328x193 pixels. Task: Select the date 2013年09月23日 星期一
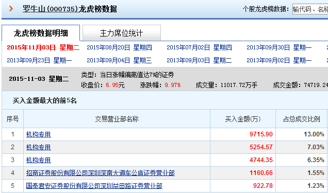pos(39,61)
